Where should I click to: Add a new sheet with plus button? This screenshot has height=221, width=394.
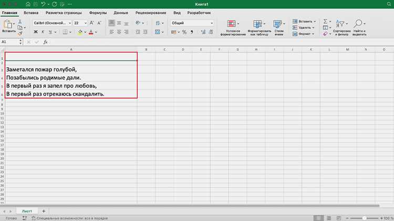point(44,211)
